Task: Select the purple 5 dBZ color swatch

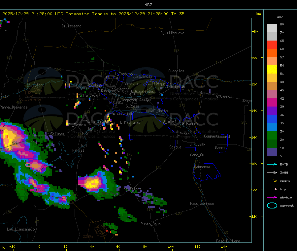Action: point(272,152)
